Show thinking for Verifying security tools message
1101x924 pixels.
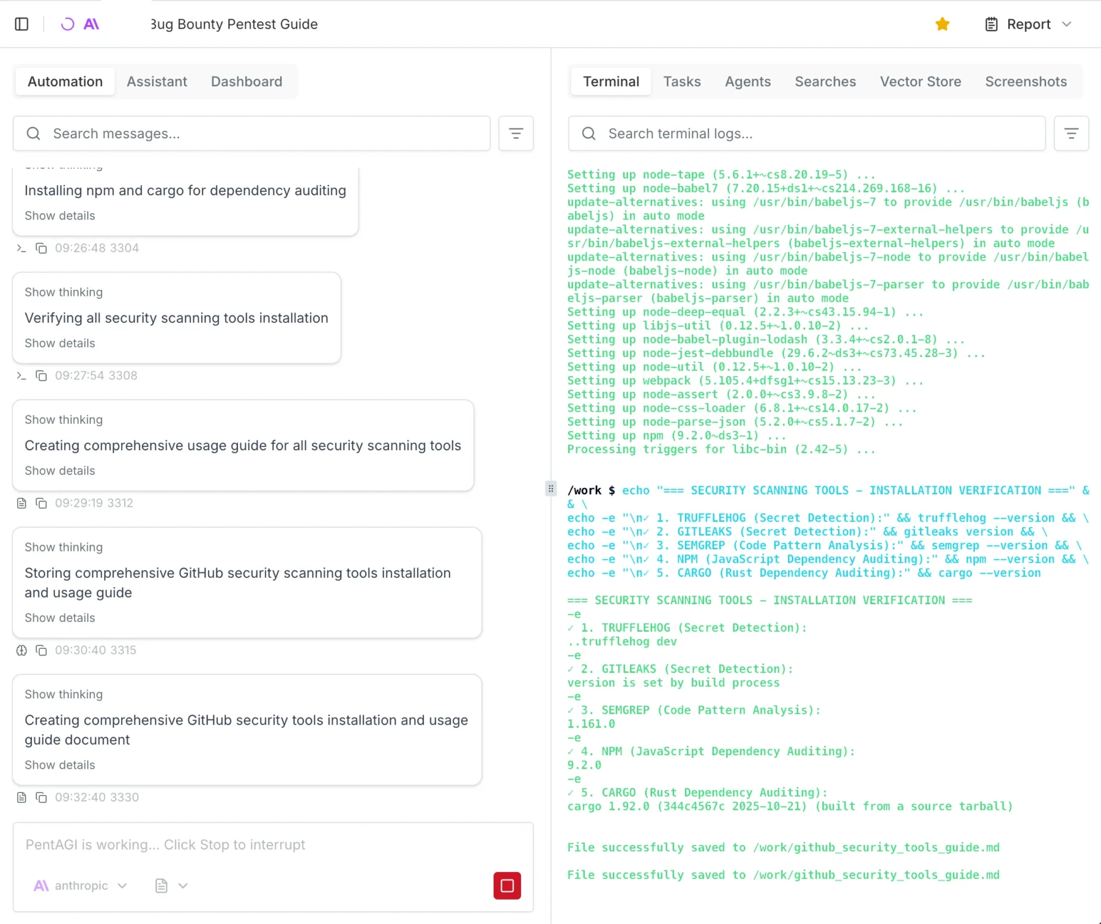(64, 292)
